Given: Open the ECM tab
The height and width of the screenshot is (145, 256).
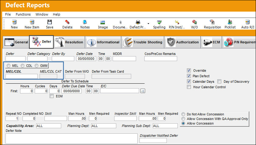Looking at the screenshot, I should tap(212, 42).
